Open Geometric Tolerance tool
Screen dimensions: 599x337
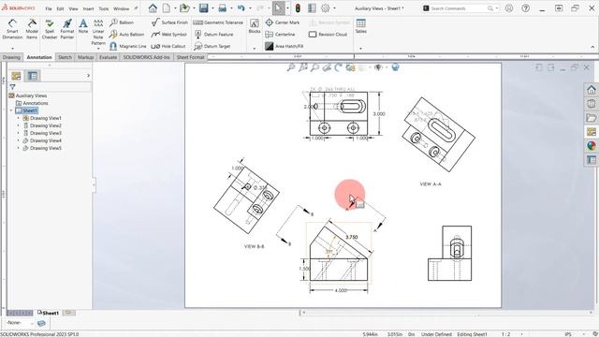coord(218,22)
